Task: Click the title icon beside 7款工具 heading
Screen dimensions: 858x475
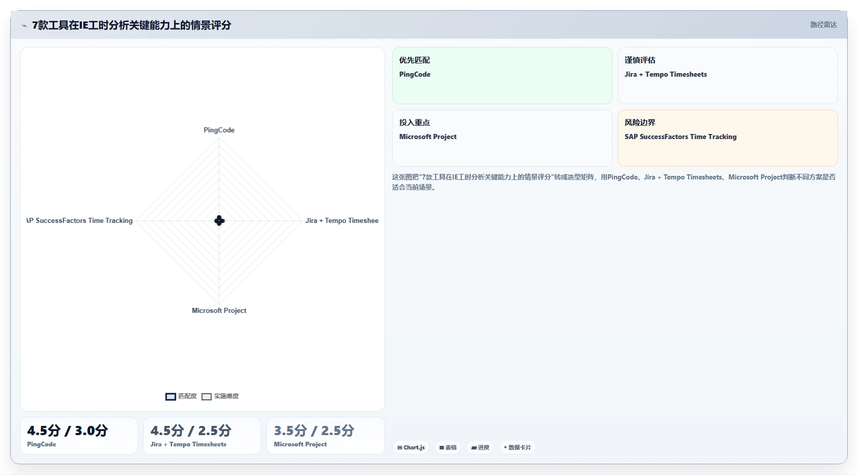Action: (x=24, y=26)
